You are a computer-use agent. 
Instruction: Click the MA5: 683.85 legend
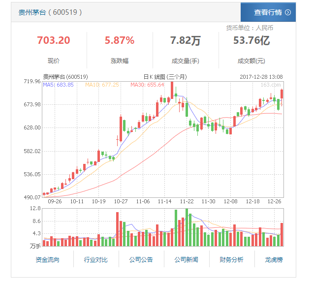[58, 85]
